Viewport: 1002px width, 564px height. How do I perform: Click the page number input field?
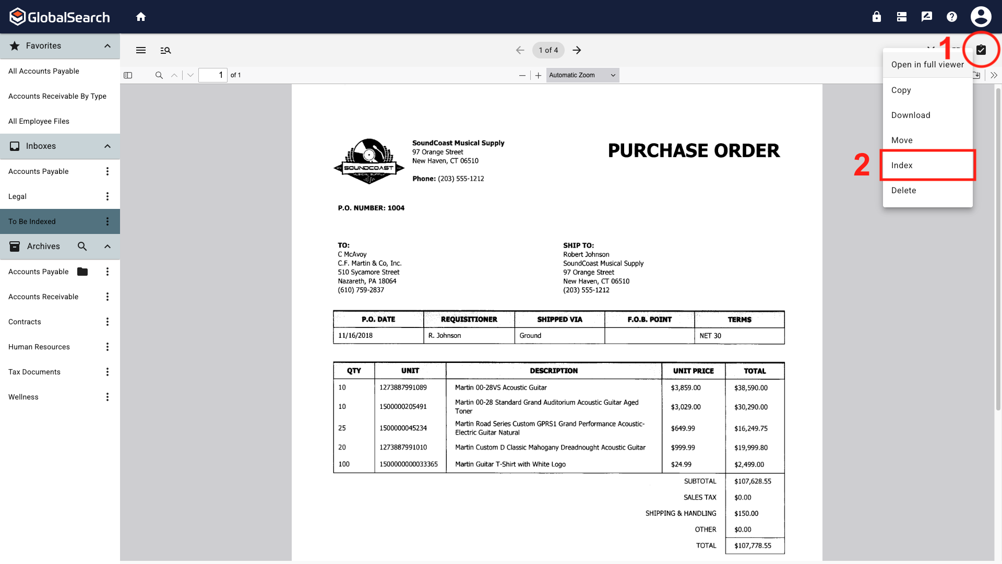click(213, 75)
